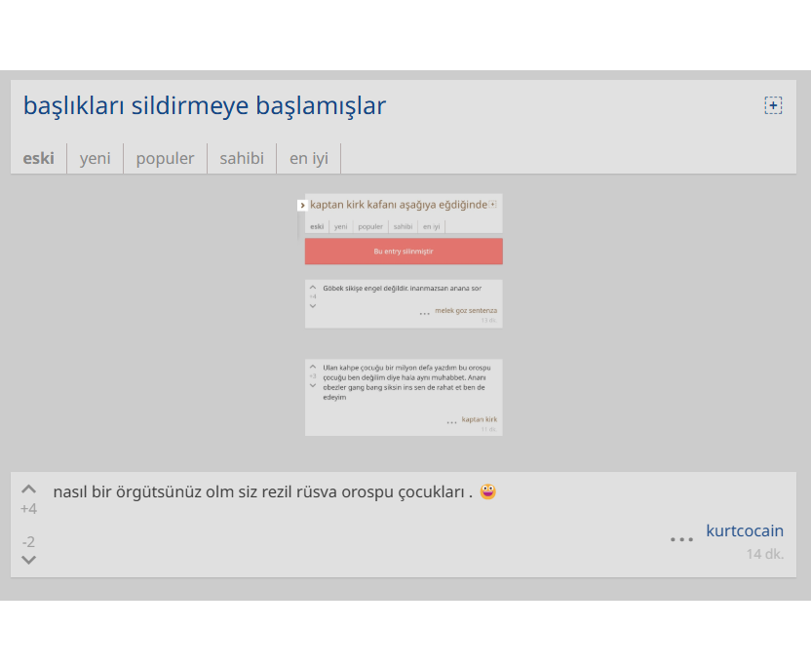Open the three-dot menu next to kurtcocain
This screenshot has height=667, width=811.
681,539
